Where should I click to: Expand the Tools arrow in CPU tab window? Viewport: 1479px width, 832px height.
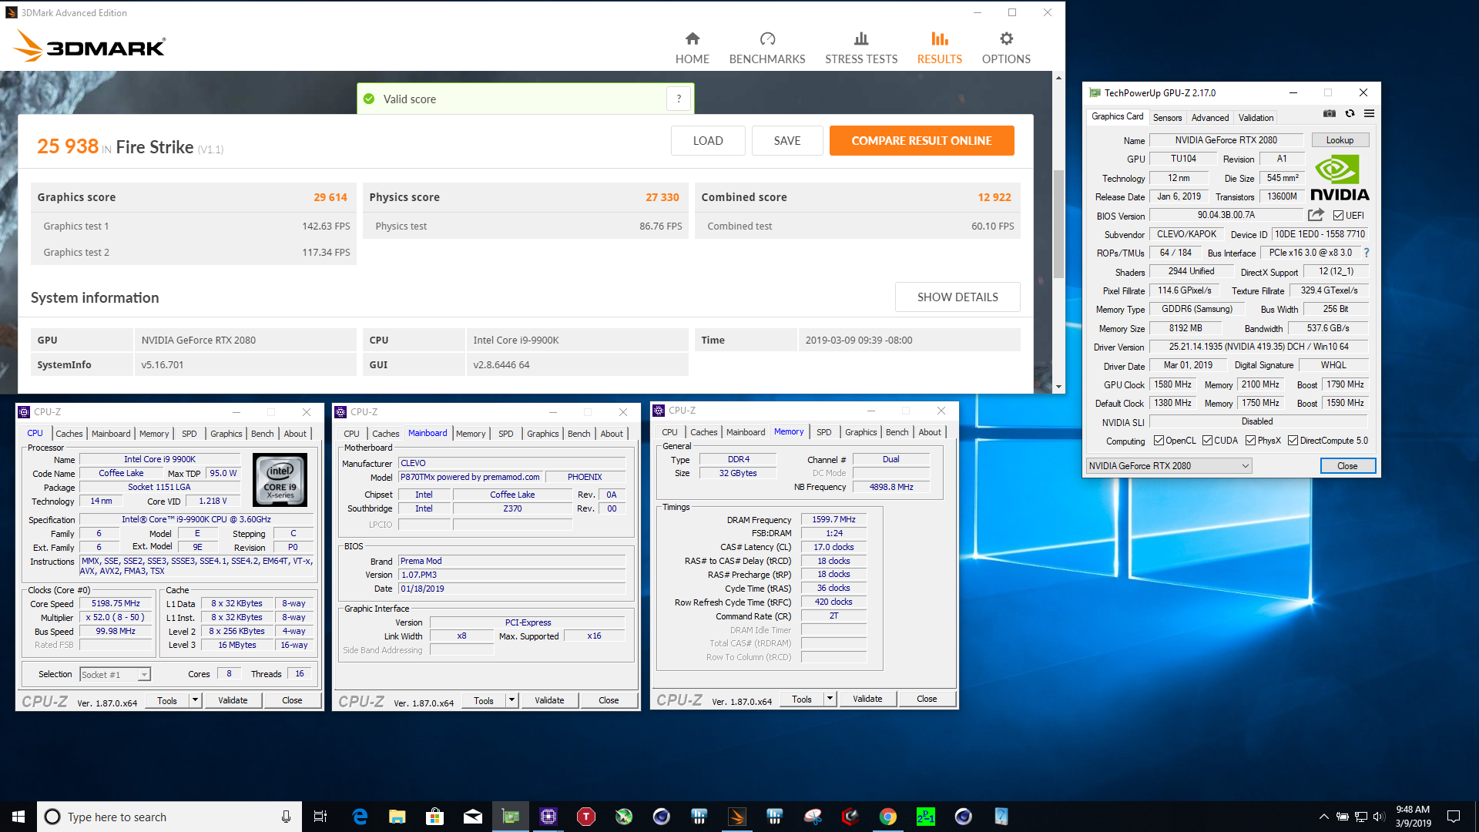tap(195, 700)
